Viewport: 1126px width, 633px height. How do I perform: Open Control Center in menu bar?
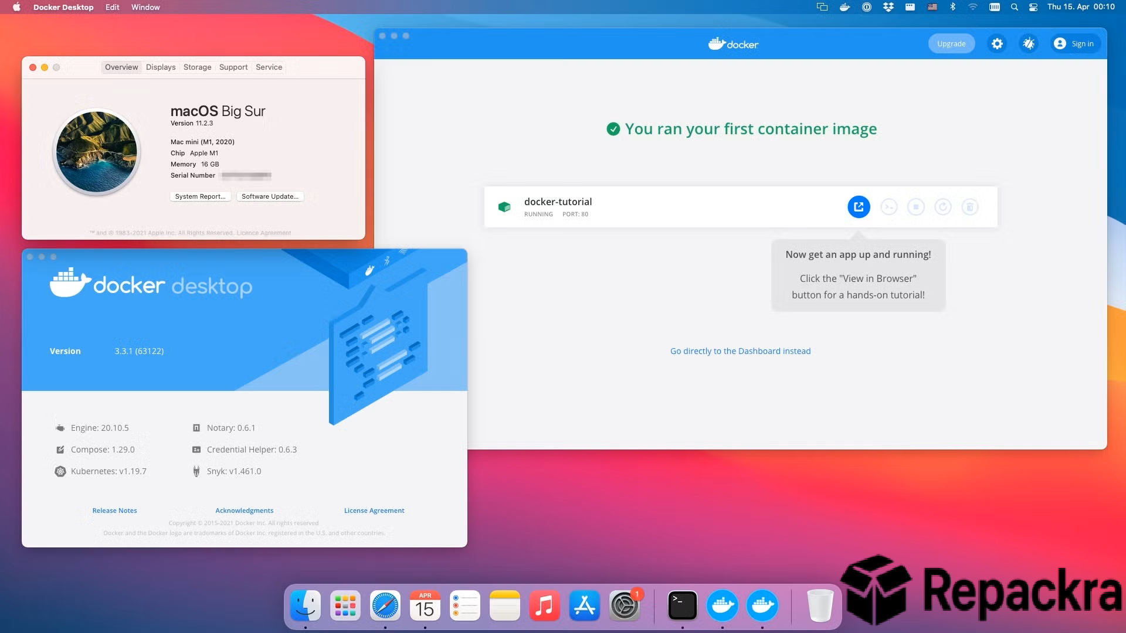1033,7
